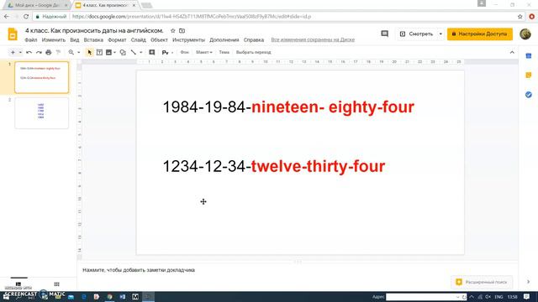The height and width of the screenshot is (302, 538).
Task: Open Keep notes in side panel
Action: [529, 75]
